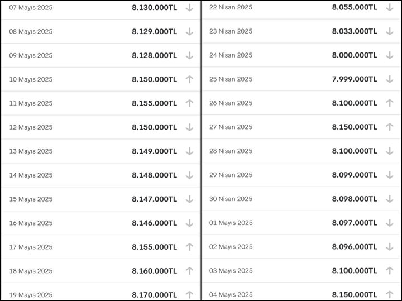
Task: Click the up arrow for 17 Mayıs 2025
Action: tap(189, 247)
